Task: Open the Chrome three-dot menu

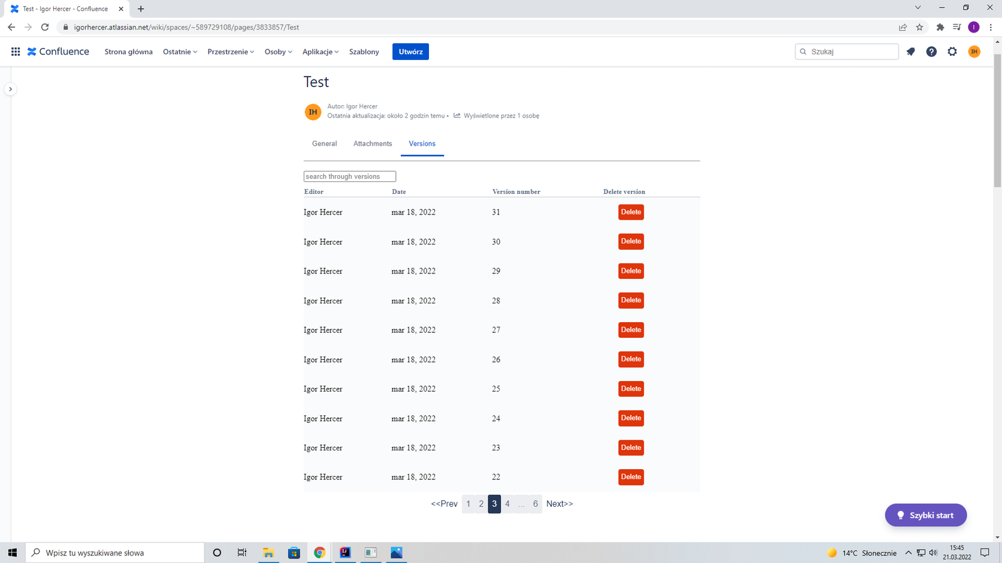Action: [991, 27]
